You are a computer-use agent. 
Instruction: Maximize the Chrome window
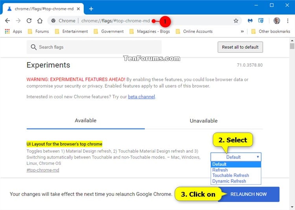[x=272, y=5]
